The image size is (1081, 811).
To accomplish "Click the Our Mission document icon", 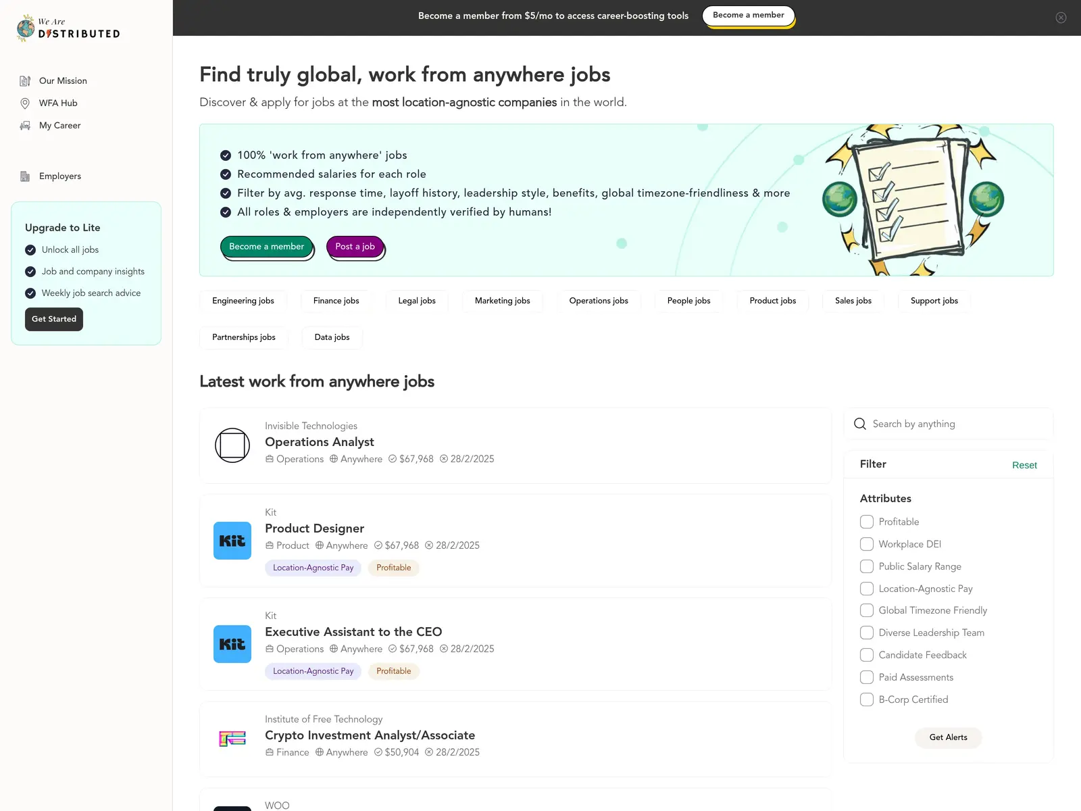I will point(25,81).
